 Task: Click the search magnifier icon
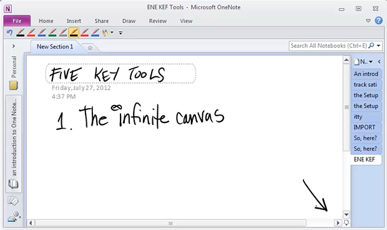371,46
